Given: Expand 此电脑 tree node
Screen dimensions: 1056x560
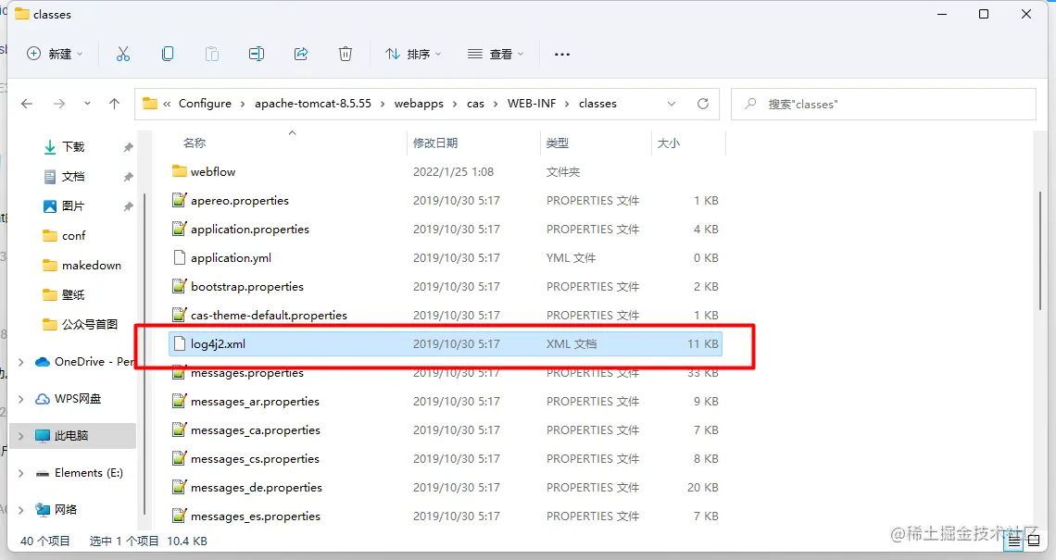Looking at the screenshot, I should tap(21, 436).
